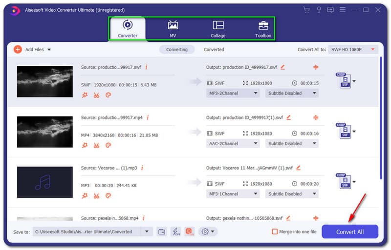The width and height of the screenshot is (391, 250).
Task: Open the MP3-2Channel audio dropdown
Action: tap(233, 93)
